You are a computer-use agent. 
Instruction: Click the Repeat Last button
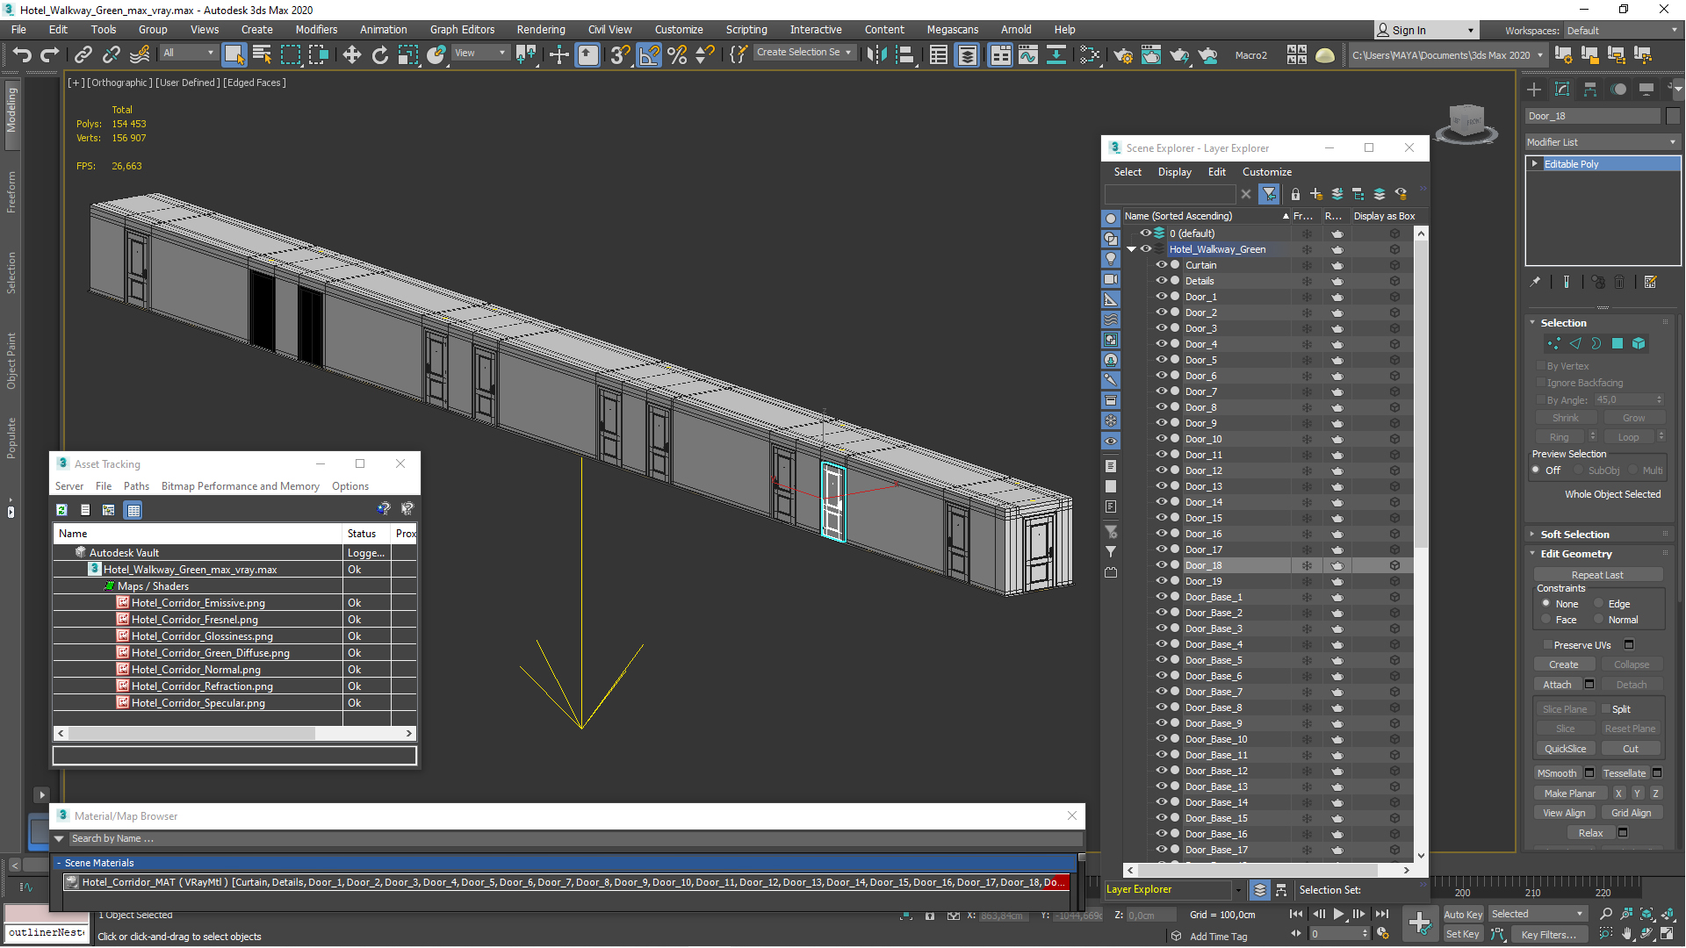pyautogui.click(x=1597, y=575)
